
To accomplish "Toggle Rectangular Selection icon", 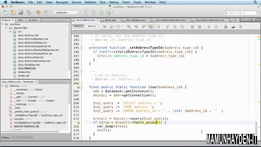I will pyautogui.click(x=158, y=27).
